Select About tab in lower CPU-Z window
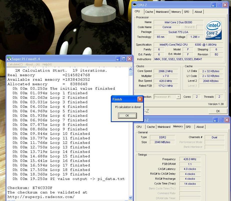The width and height of the screenshot is (231, 201). (200, 127)
